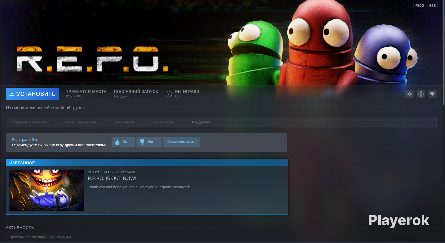Click Последний запуск Сегодня text
Image resolution: width=445 pixels, height=243 pixels.
(x=136, y=94)
